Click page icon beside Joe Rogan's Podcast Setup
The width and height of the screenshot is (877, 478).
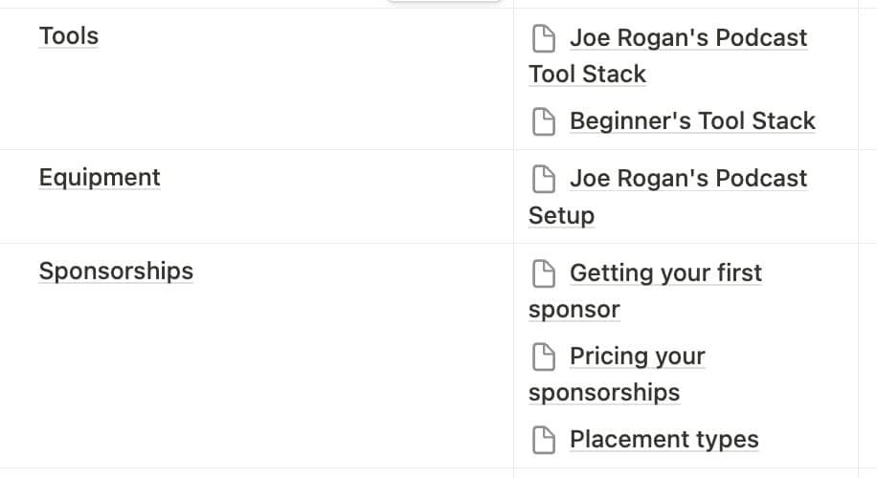coord(544,180)
